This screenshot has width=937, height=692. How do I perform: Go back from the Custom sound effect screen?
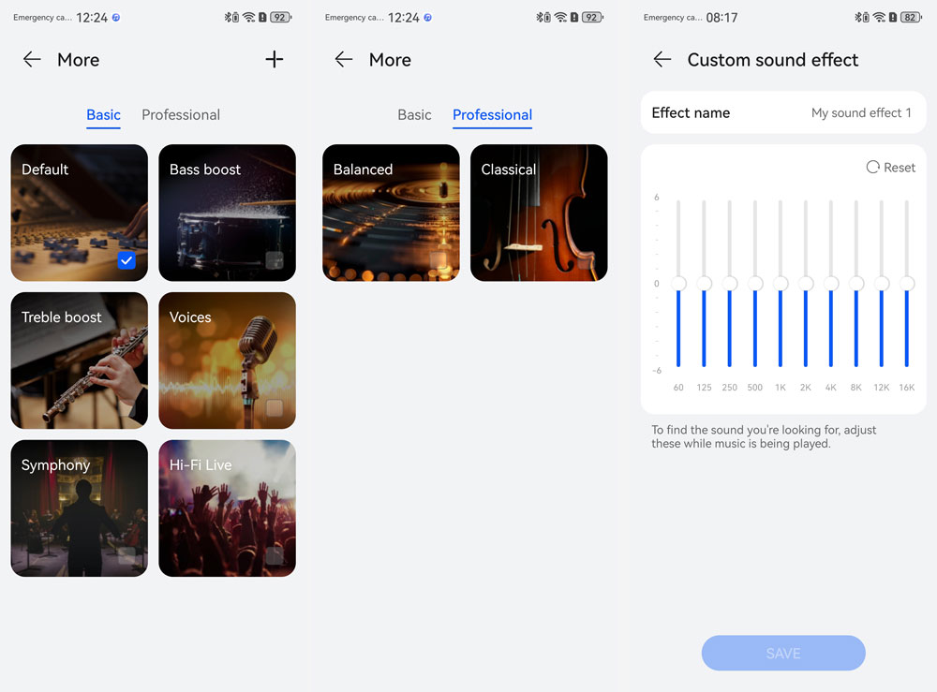[x=662, y=60]
